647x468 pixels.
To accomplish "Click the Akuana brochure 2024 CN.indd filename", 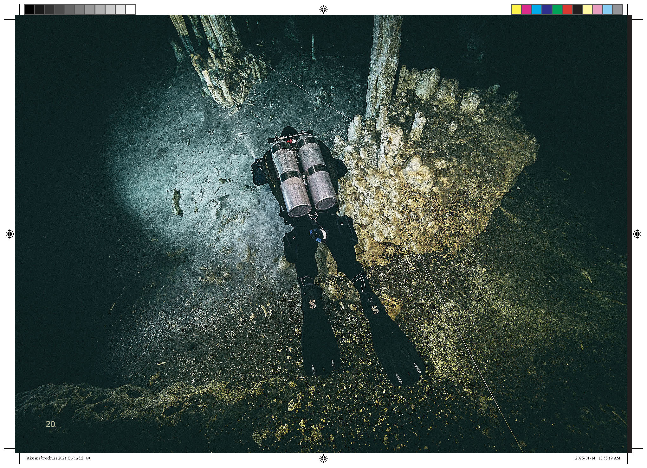I will click(55, 458).
